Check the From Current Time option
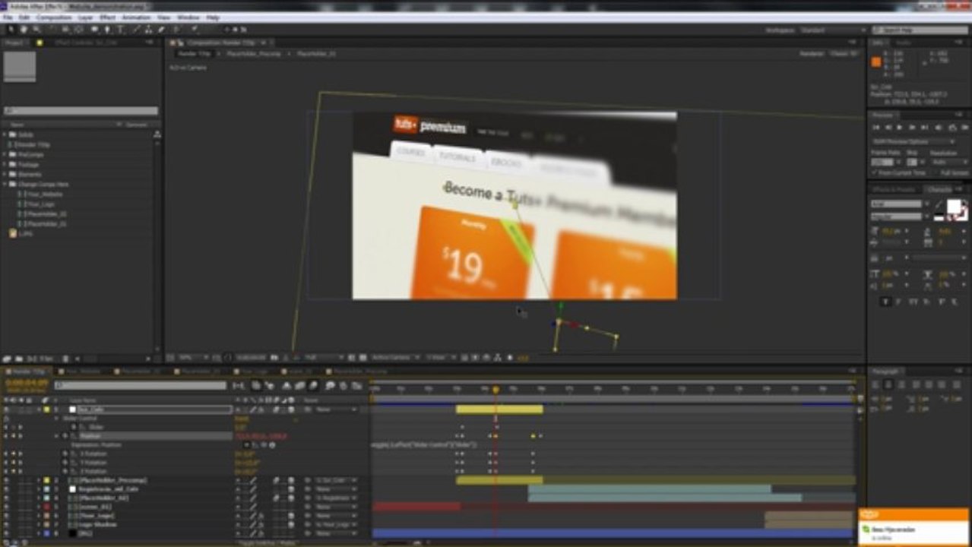This screenshot has width=972, height=547. [874, 173]
